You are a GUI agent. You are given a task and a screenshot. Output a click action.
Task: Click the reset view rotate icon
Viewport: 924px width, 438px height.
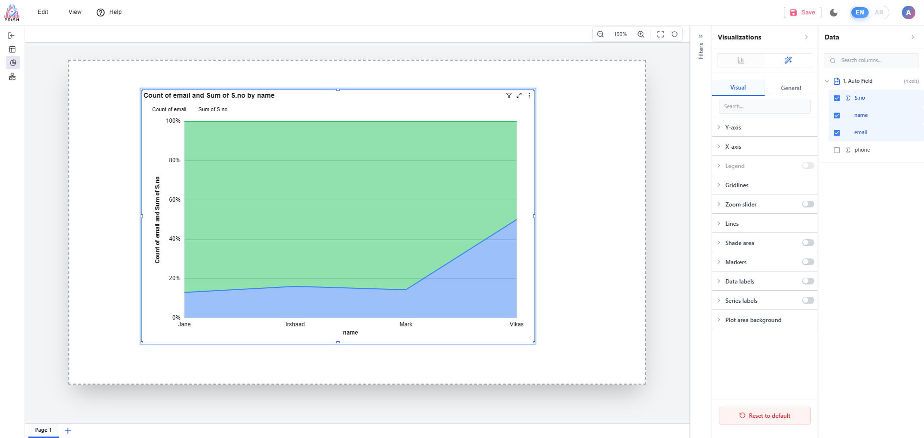675,34
